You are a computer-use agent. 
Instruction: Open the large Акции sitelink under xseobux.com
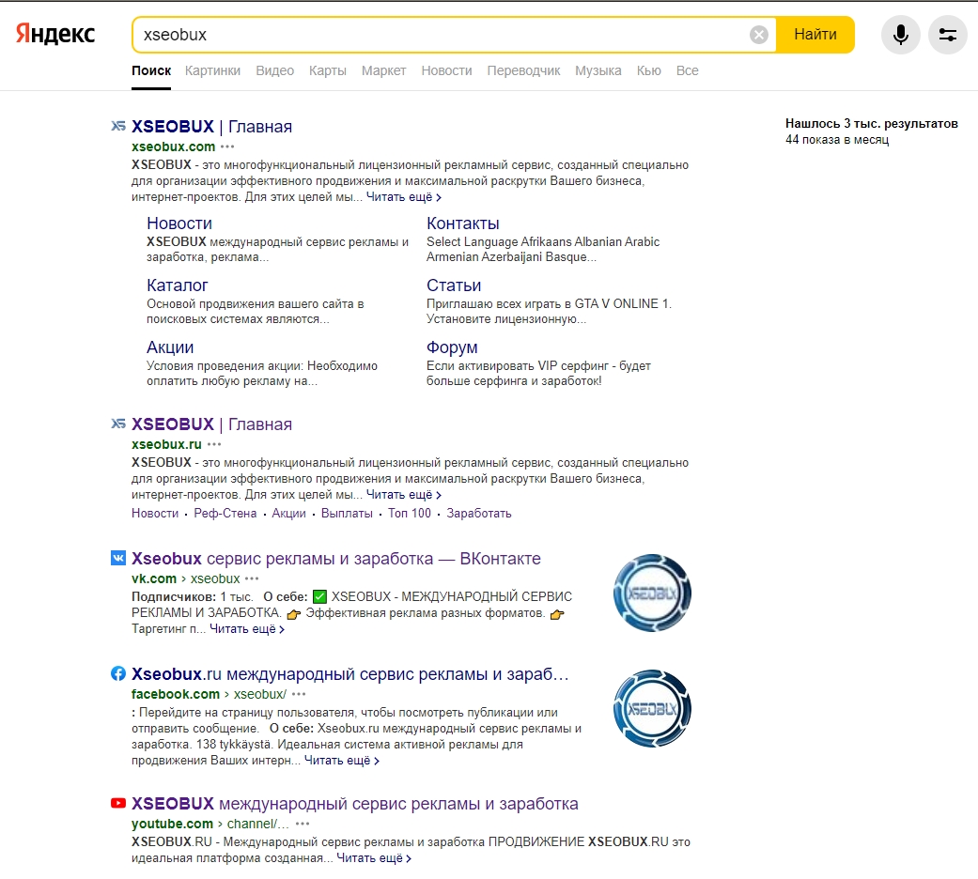coord(170,347)
